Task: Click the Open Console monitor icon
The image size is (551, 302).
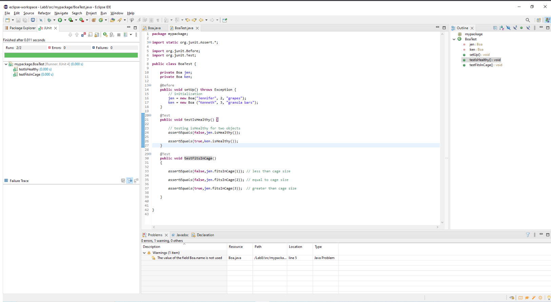Action: point(33,20)
